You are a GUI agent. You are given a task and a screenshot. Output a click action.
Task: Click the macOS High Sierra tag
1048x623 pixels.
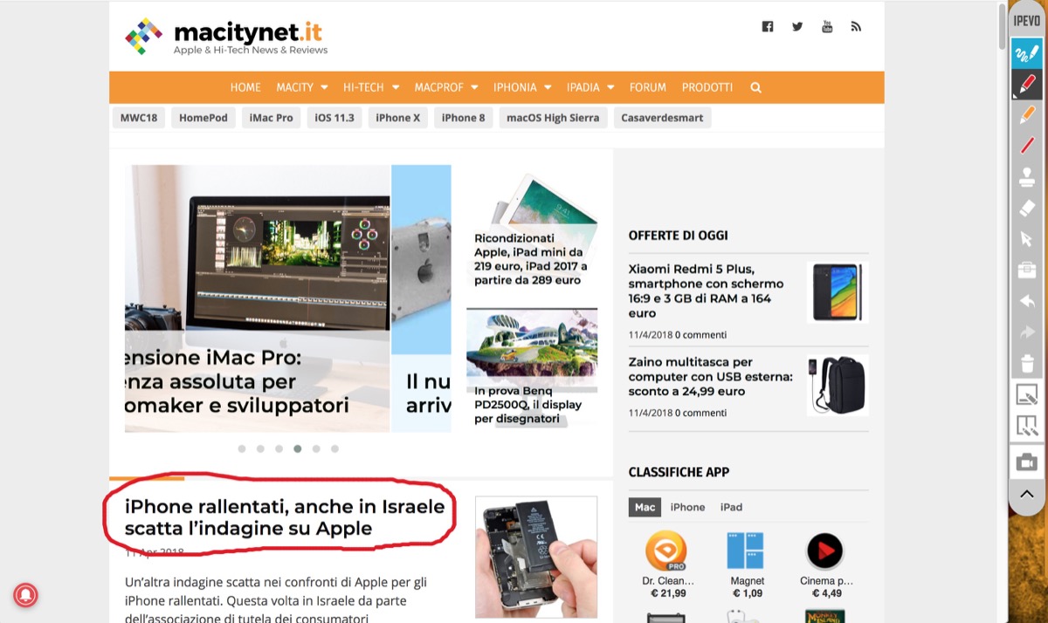(x=553, y=118)
